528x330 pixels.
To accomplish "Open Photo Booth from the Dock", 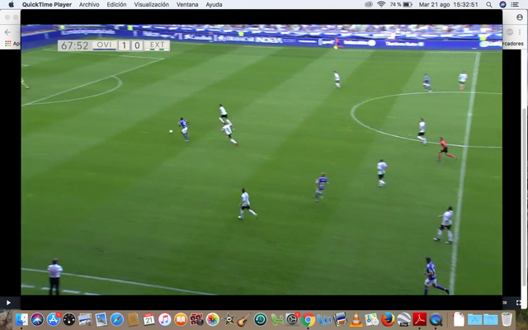I will click(x=196, y=319).
